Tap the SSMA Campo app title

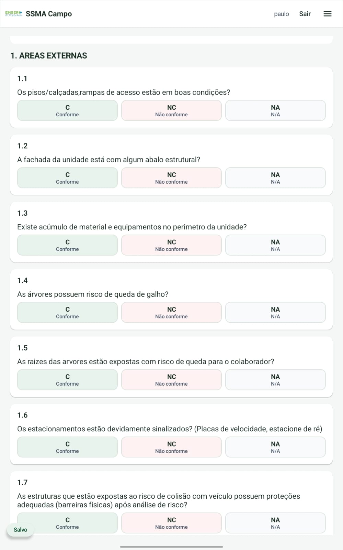(49, 14)
